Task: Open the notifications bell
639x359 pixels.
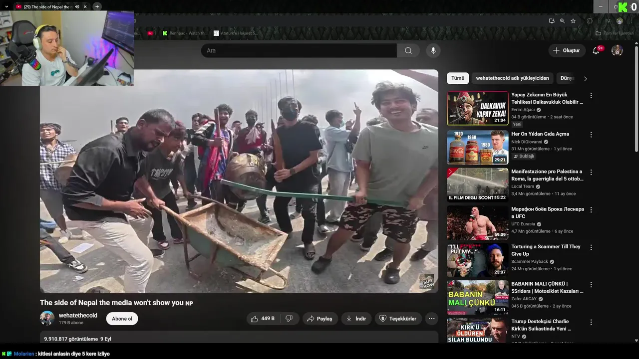Action: click(596, 50)
